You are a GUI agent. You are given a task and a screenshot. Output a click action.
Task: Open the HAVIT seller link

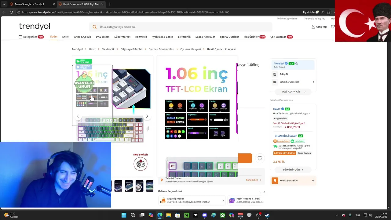[277, 109]
